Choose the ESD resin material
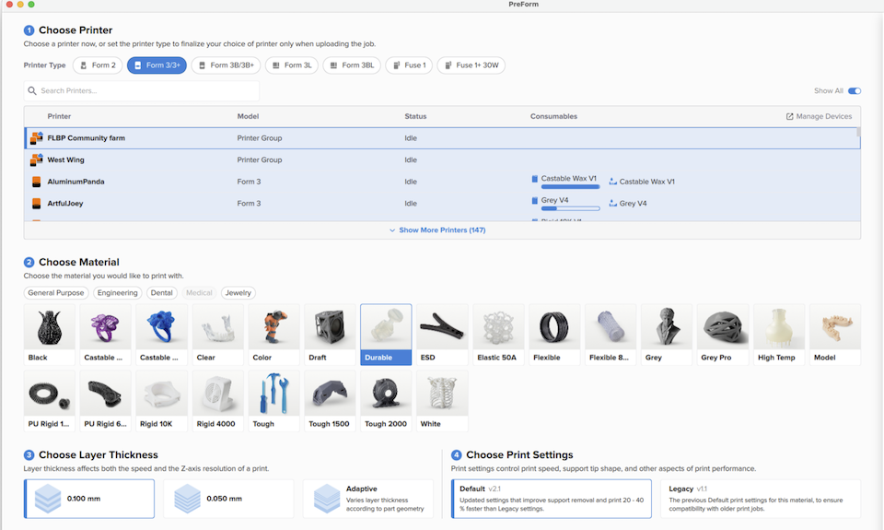Viewport: 884px width, 530px height. click(442, 335)
